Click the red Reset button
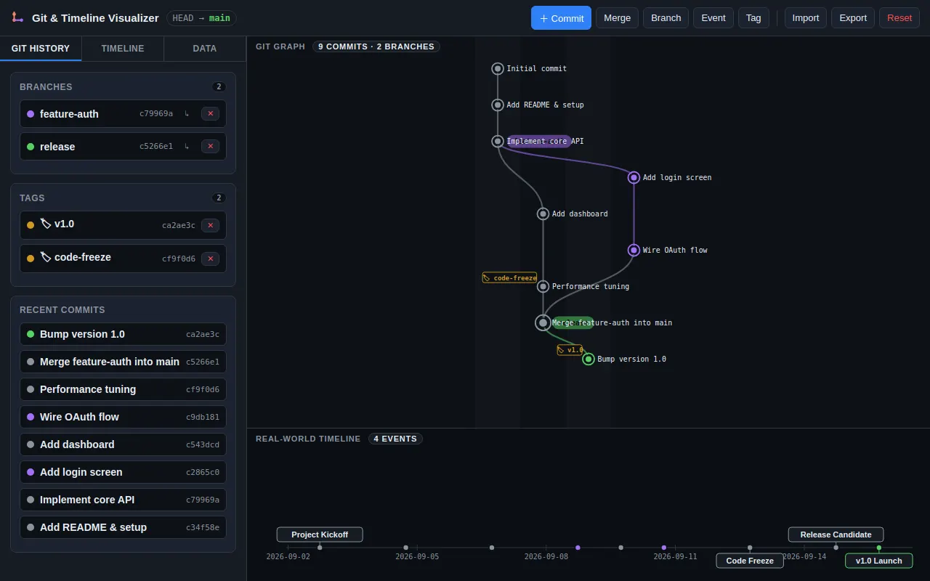 pos(899,17)
